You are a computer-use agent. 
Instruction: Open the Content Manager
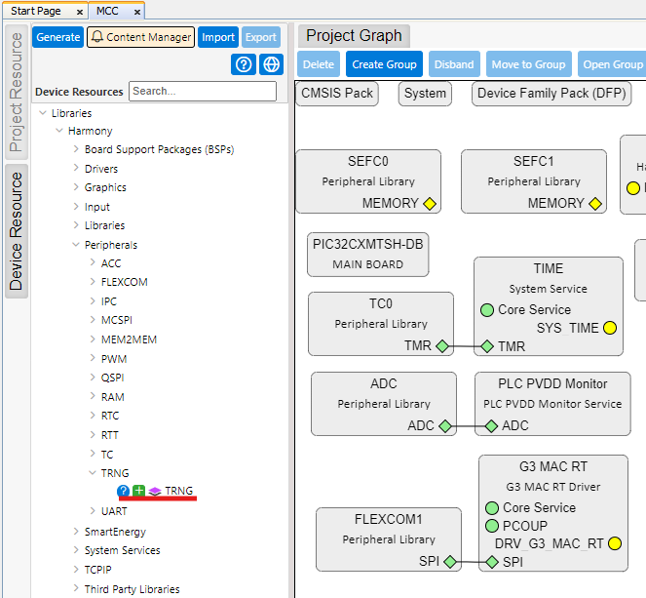pyautogui.click(x=140, y=37)
